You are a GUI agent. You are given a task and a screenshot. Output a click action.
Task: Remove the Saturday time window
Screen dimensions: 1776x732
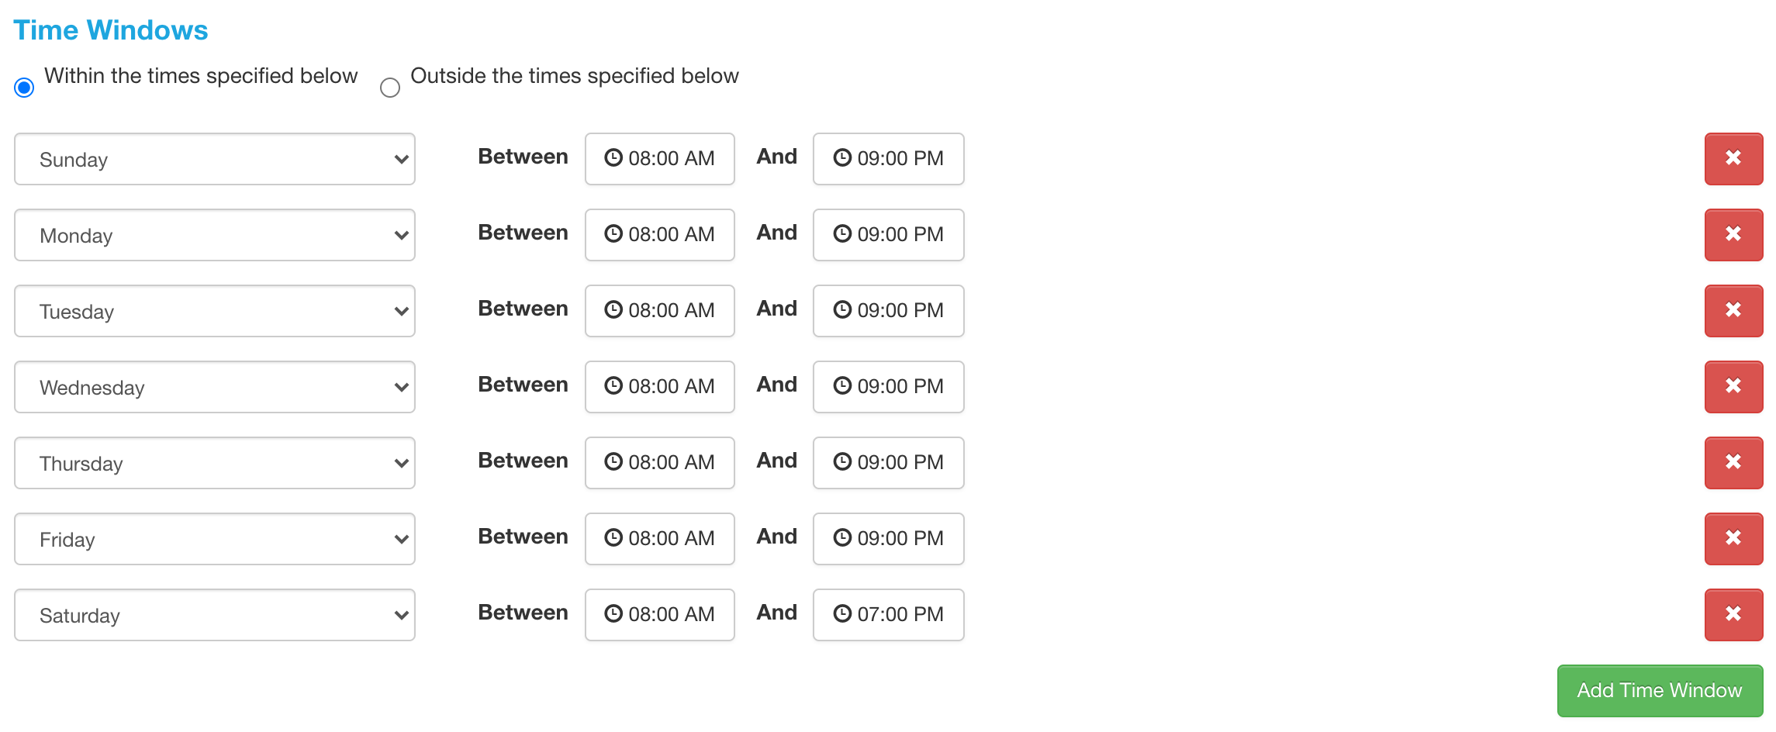point(1733,615)
